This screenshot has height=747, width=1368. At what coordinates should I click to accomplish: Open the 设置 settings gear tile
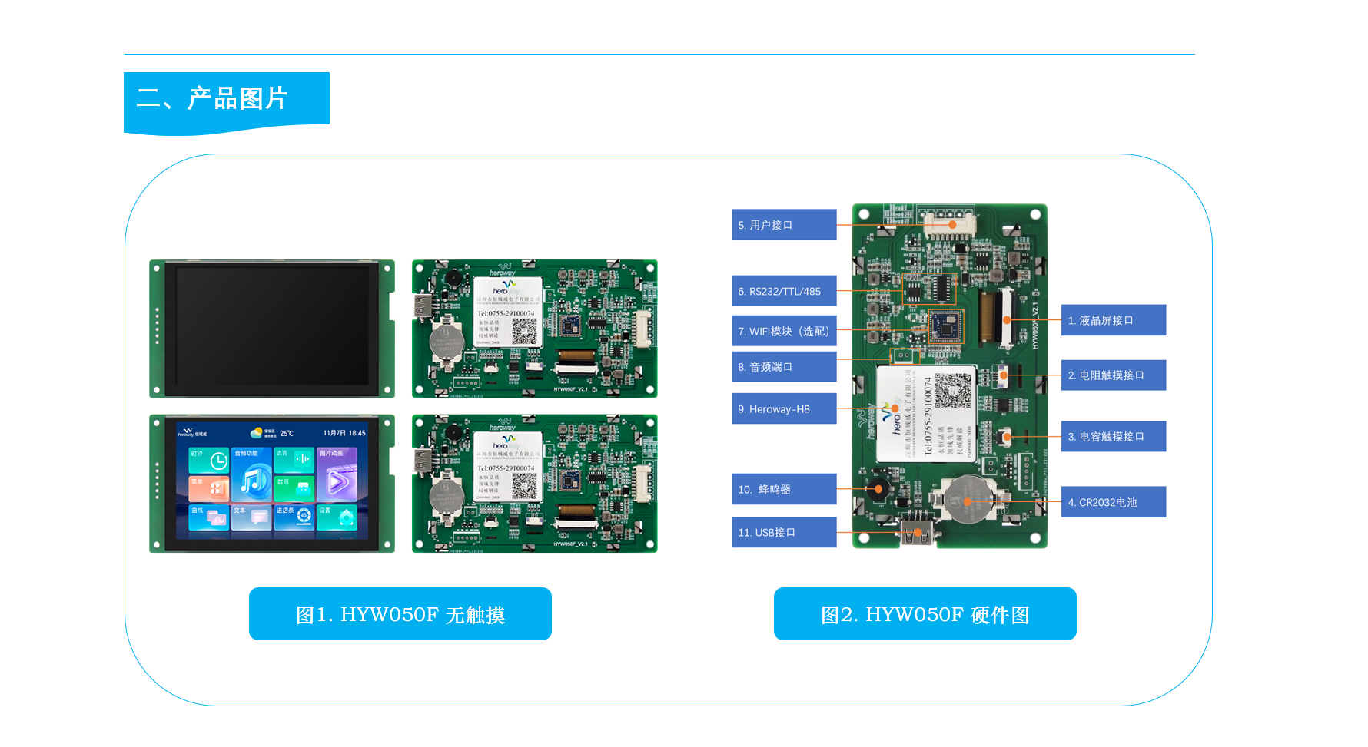point(337,517)
